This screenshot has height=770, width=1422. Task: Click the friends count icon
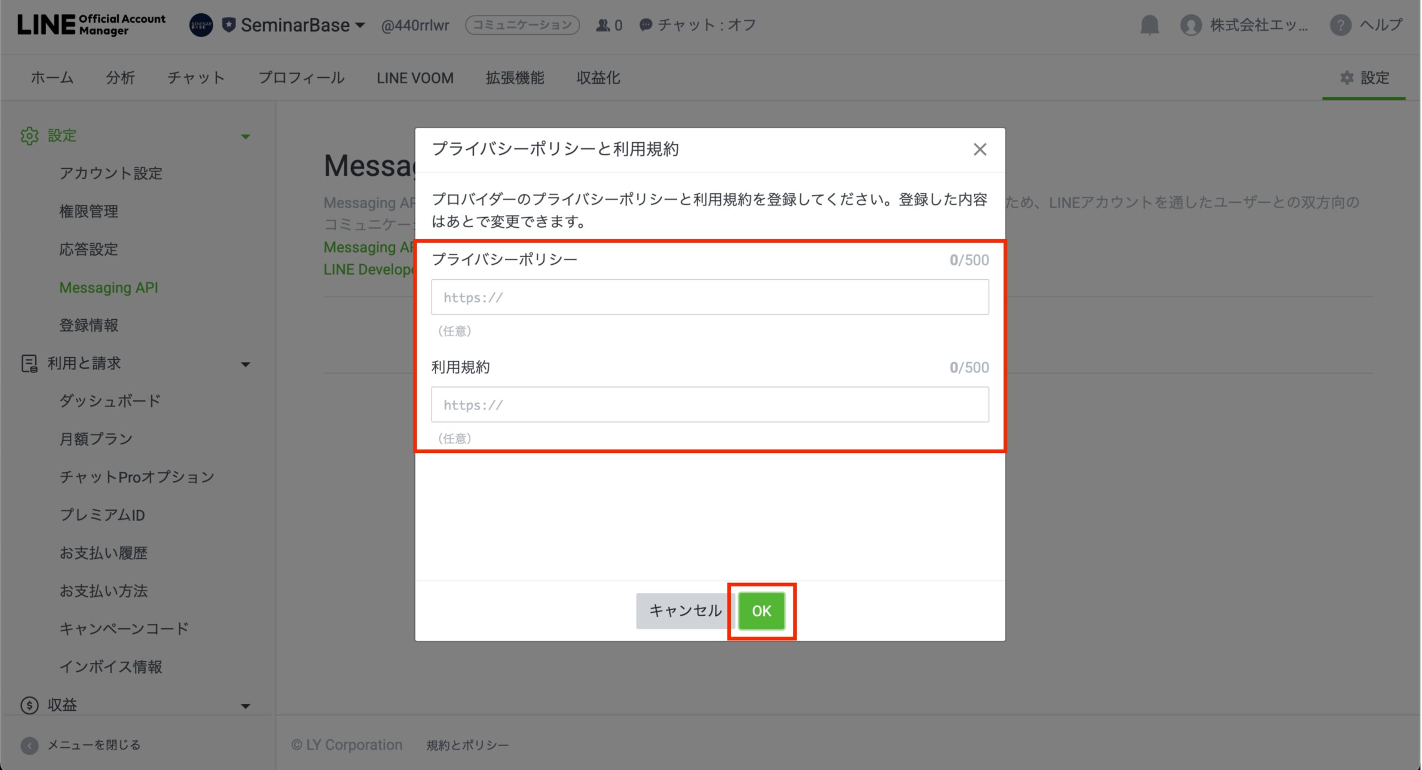(x=602, y=25)
